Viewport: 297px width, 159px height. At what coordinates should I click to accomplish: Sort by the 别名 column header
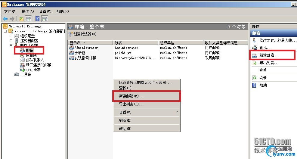[x=135, y=43]
